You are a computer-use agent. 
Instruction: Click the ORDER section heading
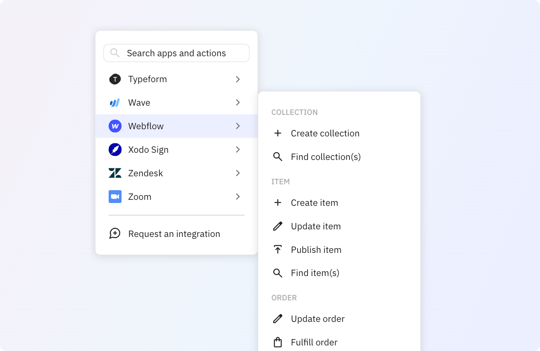coord(284,298)
